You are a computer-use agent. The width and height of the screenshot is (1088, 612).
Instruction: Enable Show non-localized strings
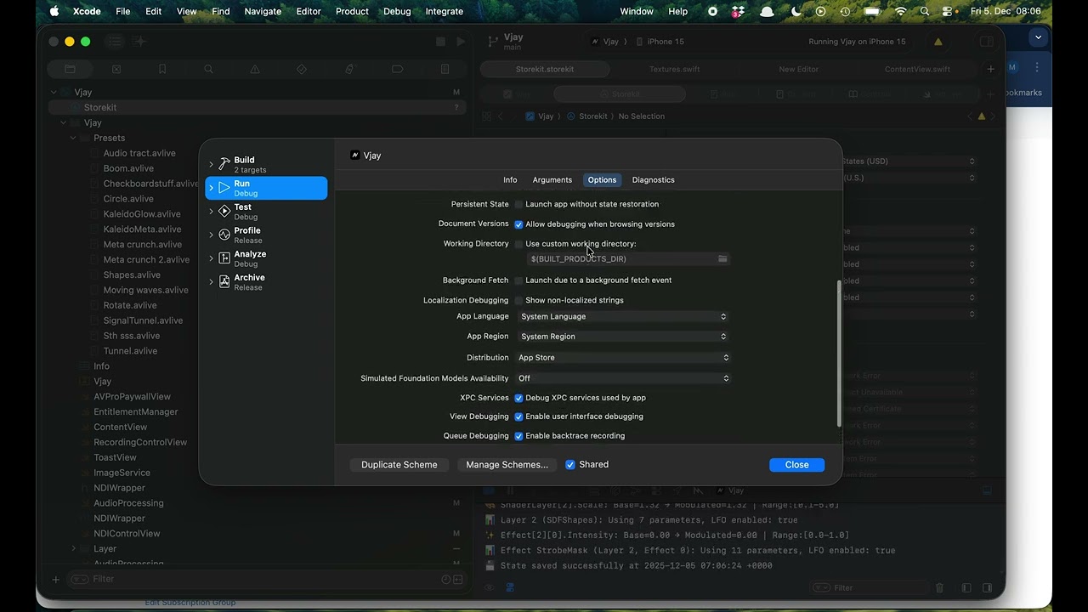(518, 300)
